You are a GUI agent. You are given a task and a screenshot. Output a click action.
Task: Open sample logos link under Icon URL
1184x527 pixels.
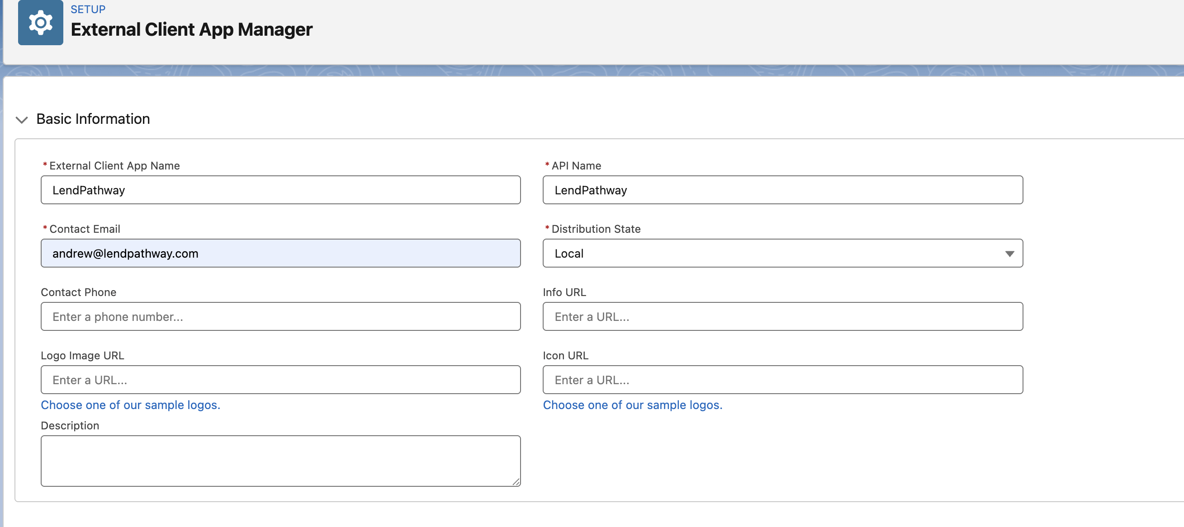[x=632, y=405]
